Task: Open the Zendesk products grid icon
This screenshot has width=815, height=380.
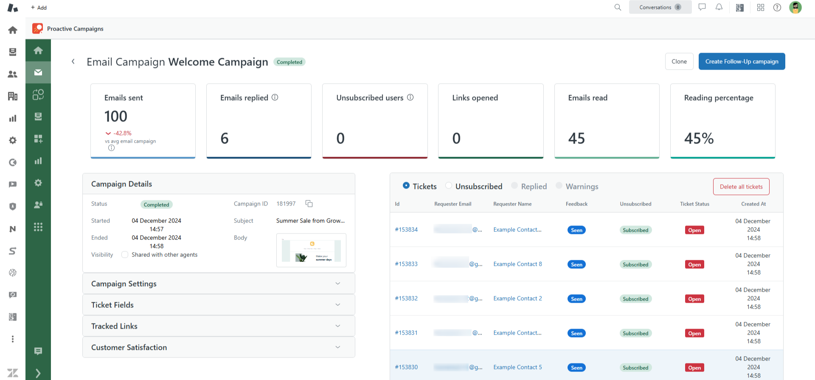Action: [761, 7]
